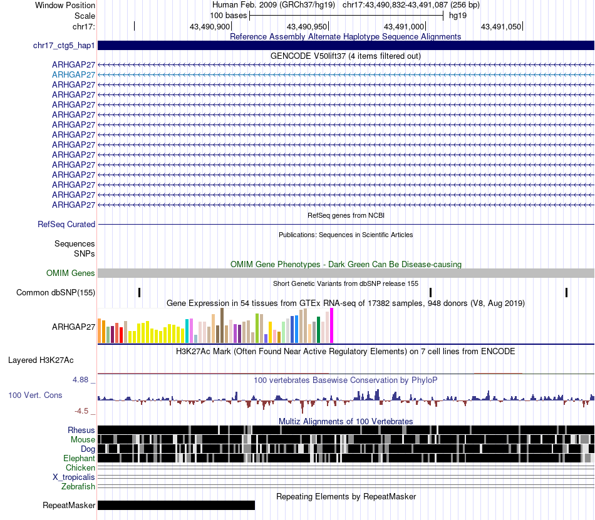
Task: Select the gray OMIM Genes bar
Action: (x=346, y=273)
